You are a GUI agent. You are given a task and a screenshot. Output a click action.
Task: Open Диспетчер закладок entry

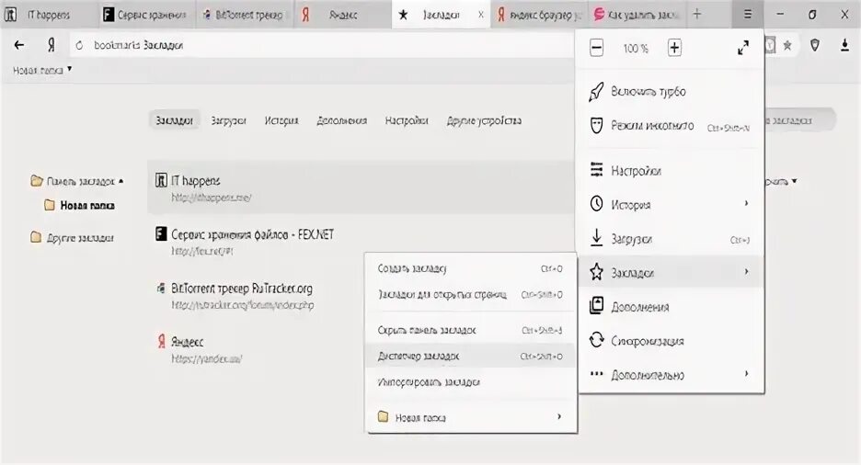(471, 356)
